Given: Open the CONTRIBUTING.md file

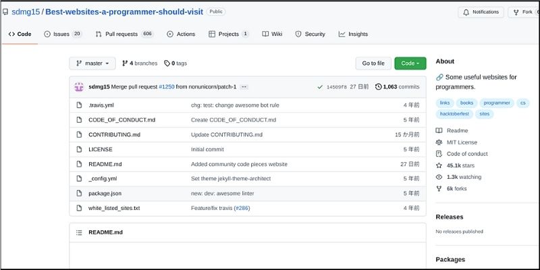Looking at the screenshot, I should 114,134.
